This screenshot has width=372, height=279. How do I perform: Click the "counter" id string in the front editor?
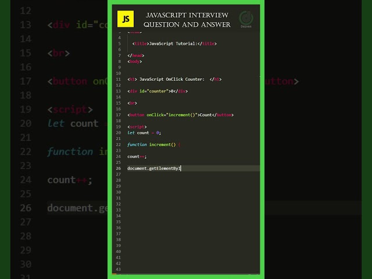click(x=158, y=91)
